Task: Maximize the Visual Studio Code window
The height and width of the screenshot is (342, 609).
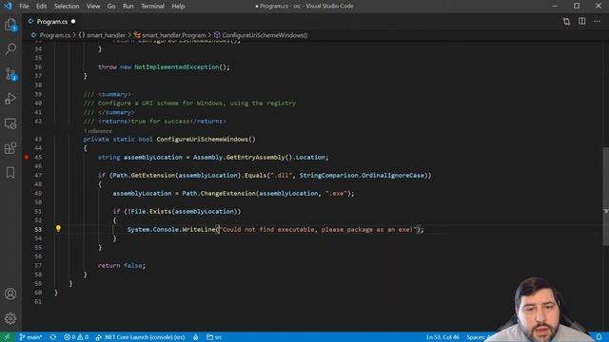Action: [577, 6]
